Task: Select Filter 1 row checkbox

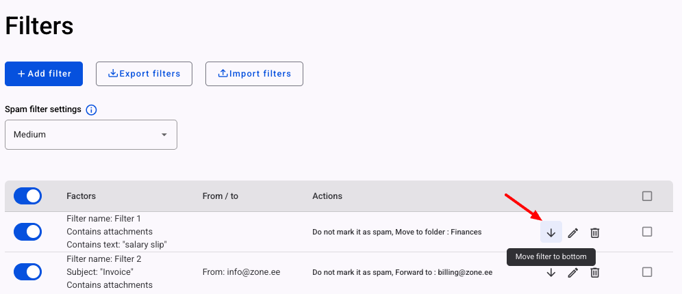Action: click(647, 232)
